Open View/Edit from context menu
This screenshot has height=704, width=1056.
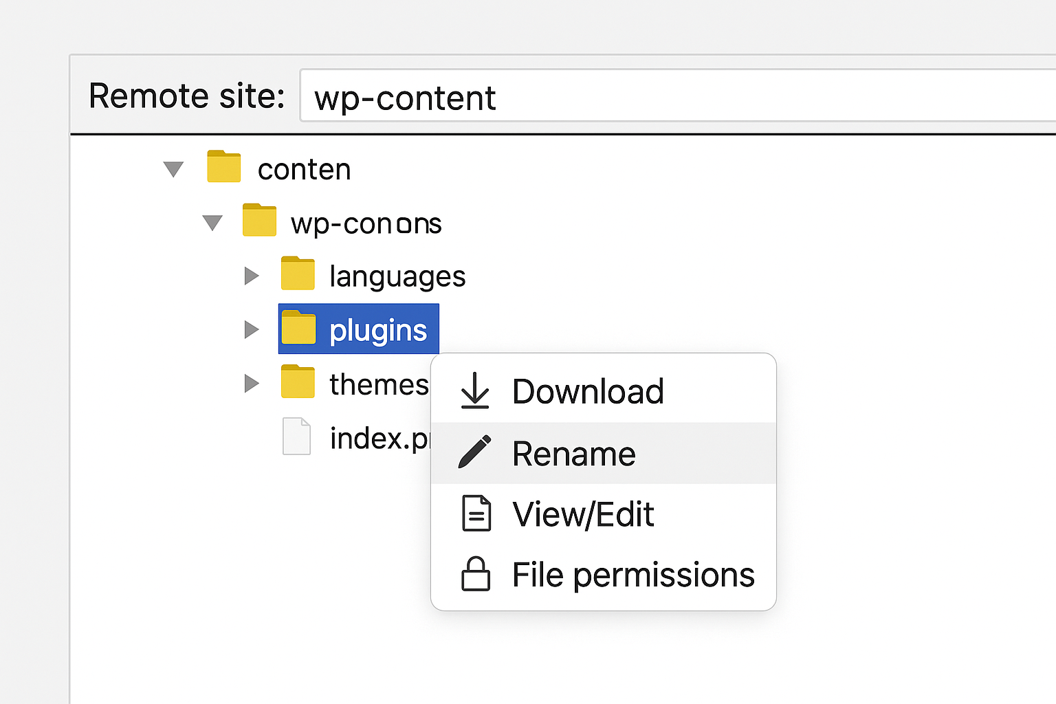(583, 514)
